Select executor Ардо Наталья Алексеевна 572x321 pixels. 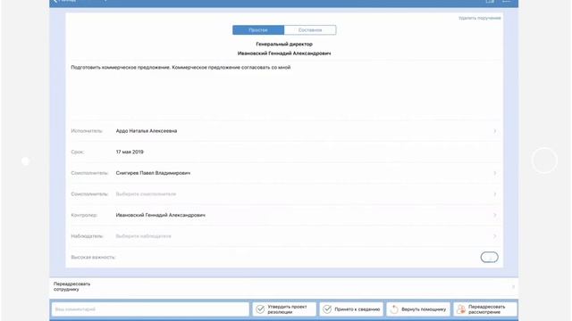pos(147,131)
